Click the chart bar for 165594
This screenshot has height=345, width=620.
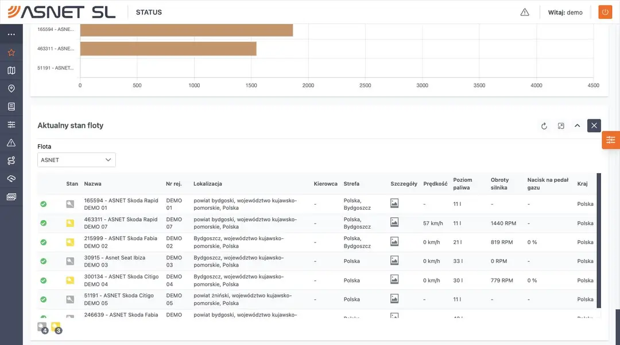187,30
